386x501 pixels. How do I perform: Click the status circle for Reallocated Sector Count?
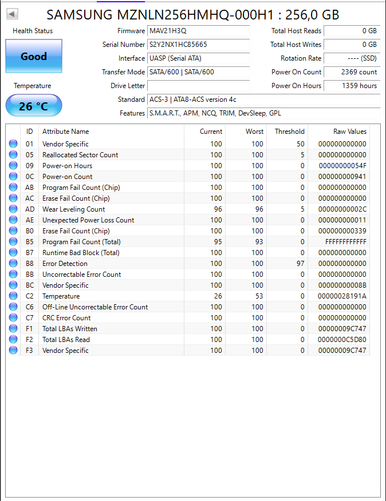point(13,154)
